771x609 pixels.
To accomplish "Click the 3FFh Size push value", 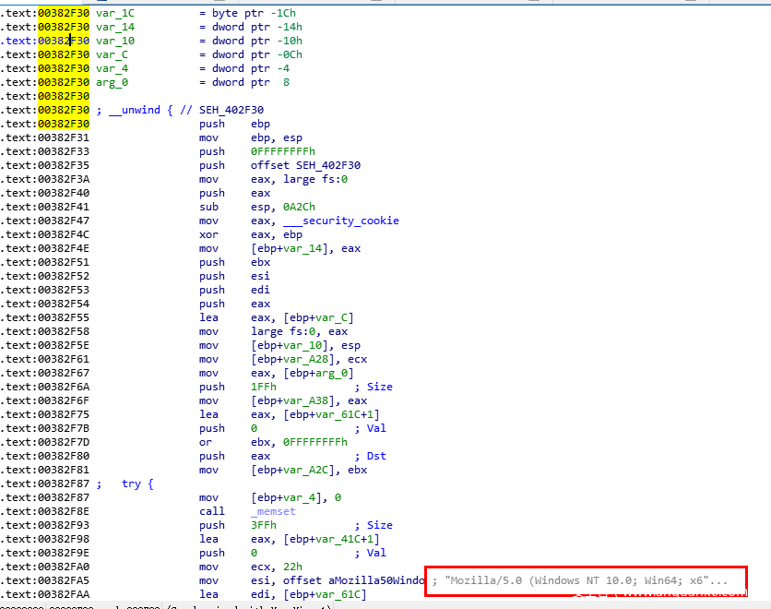I will [263, 525].
